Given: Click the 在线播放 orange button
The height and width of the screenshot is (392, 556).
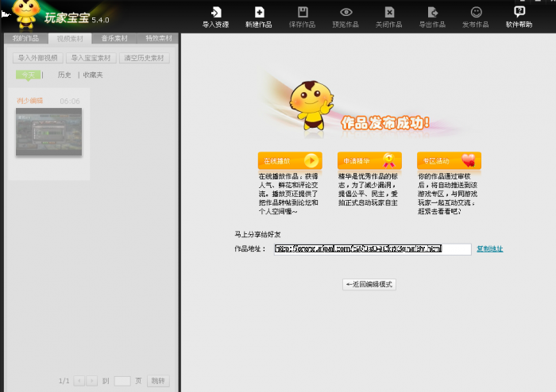Looking at the screenshot, I should pyautogui.click(x=290, y=161).
